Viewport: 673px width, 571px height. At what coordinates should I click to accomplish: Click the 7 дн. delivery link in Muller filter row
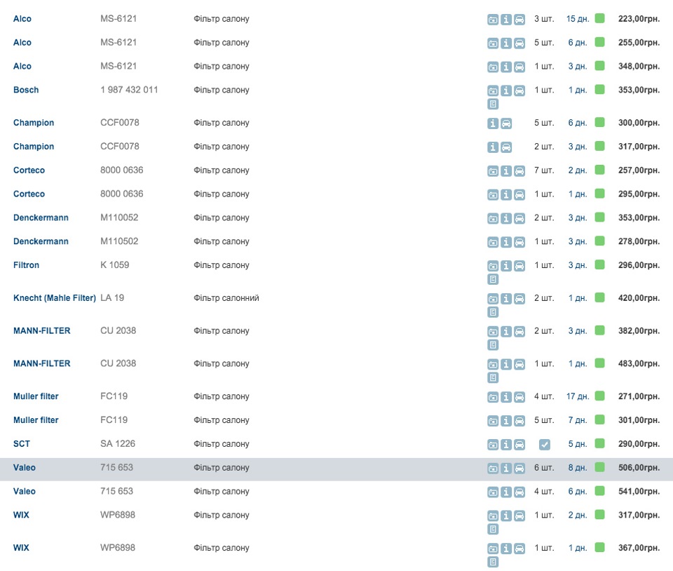pos(578,420)
